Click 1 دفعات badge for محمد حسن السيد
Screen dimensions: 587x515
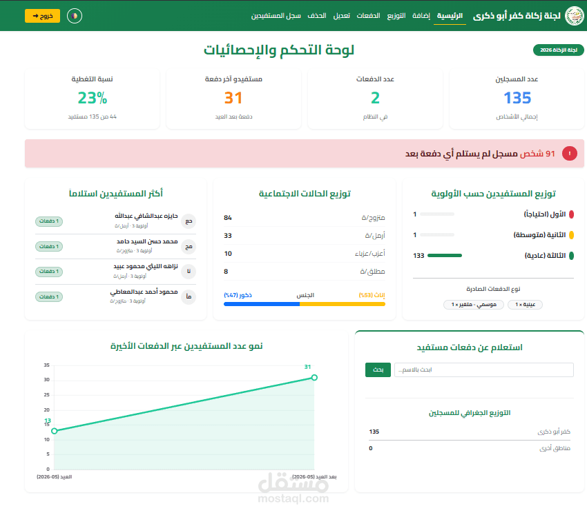click(x=49, y=247)
